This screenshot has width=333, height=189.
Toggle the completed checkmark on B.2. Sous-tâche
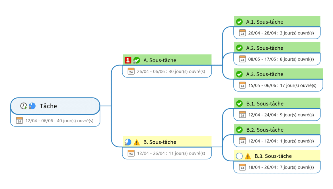[x=239, y=130]
